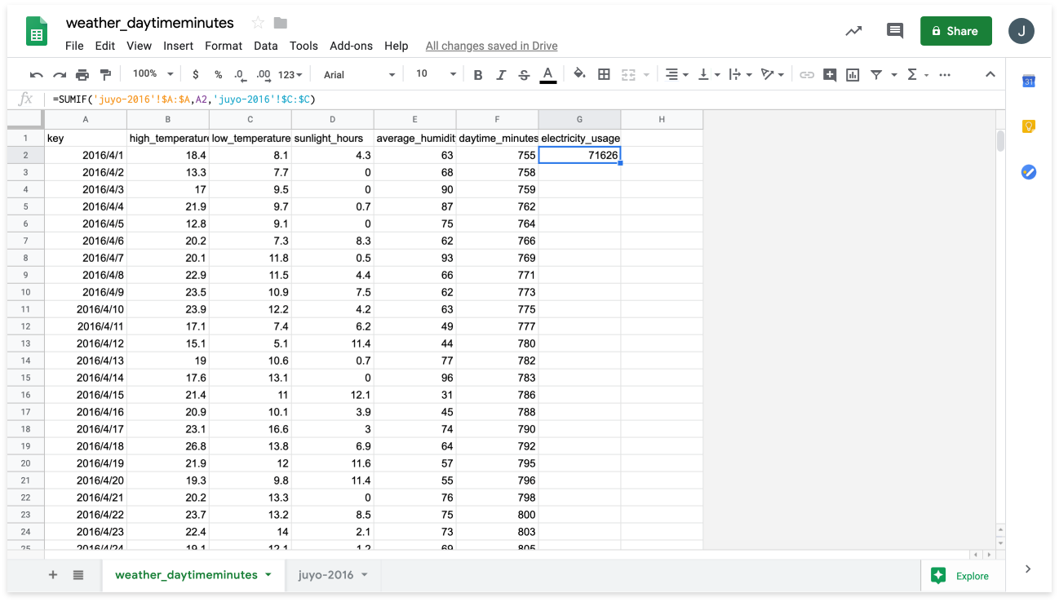Click the Insert link icon
1059x602 pixels.
[807, 74]
